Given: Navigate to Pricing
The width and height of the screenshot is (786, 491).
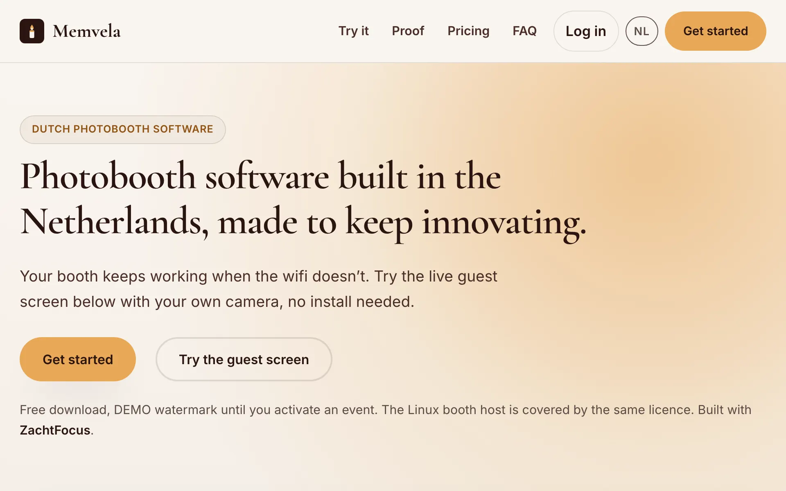Looking at the screenshot, I should [x=468, y=31].
